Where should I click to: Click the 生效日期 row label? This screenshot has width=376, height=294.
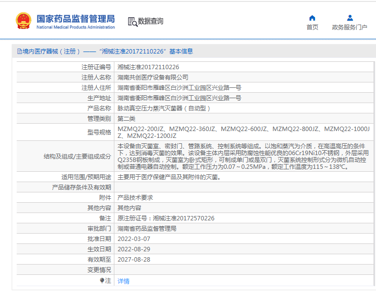(99, 249)
